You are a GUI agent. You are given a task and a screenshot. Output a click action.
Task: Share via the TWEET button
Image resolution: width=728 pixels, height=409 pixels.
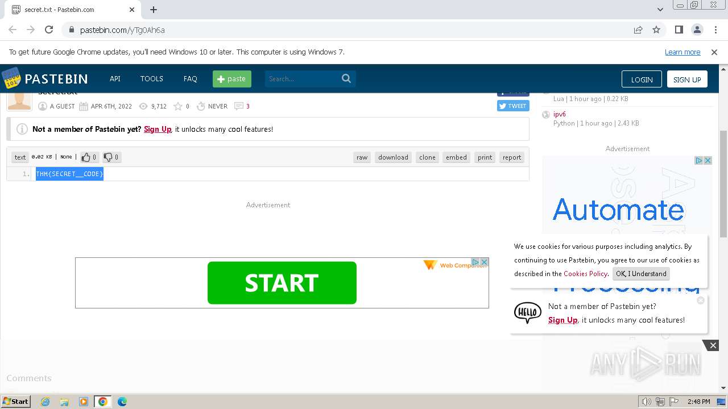(513, 106)
